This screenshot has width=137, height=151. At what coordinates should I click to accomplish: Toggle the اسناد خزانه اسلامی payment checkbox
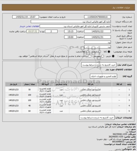(x=90, y=56)
